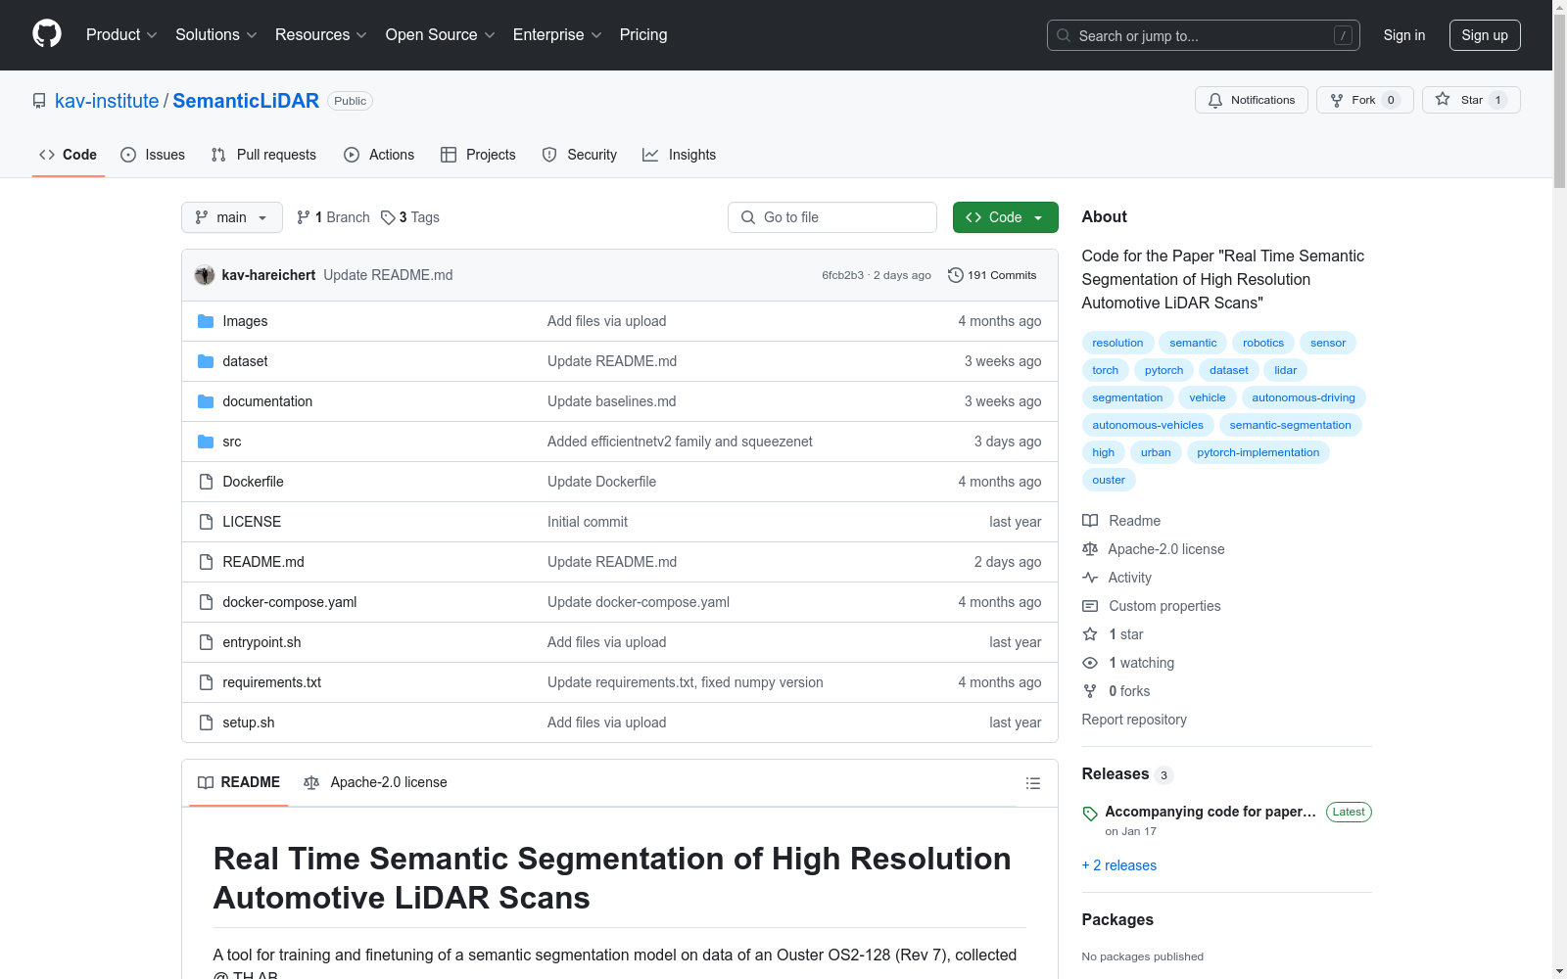Open the green Code dropdown button
Image resolution: width=1567 pixels, height=979 pixels.
tap(1005, 217)
